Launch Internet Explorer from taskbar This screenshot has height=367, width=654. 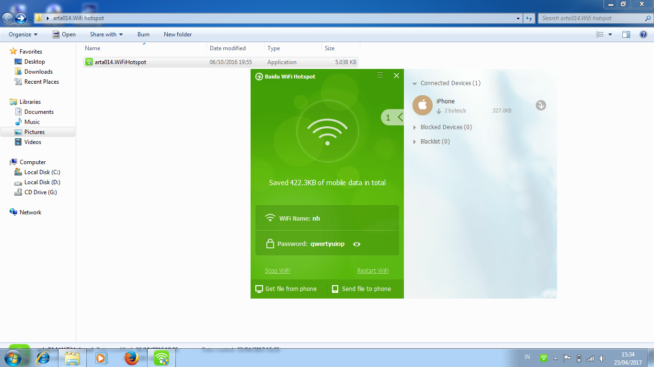click(x=43, y=357)
